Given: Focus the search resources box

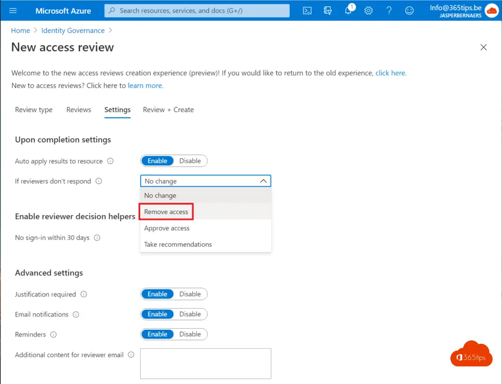Looking at the screenshot, I should point(197,11).
